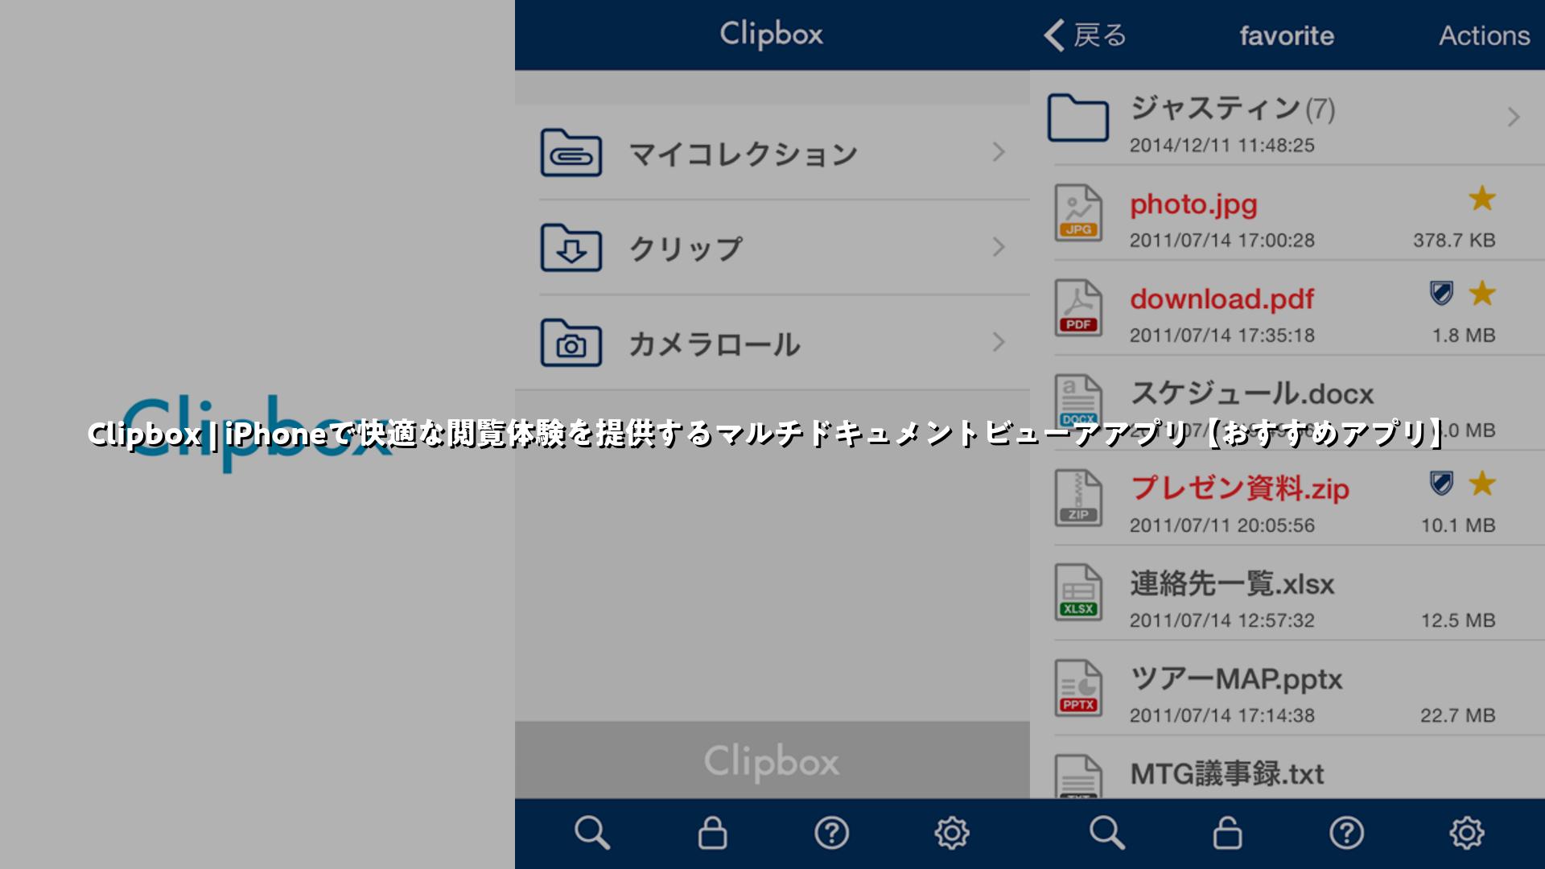Expand クリップ row chevron
This screenshot has height=869, width=1545.
[999, 247]
